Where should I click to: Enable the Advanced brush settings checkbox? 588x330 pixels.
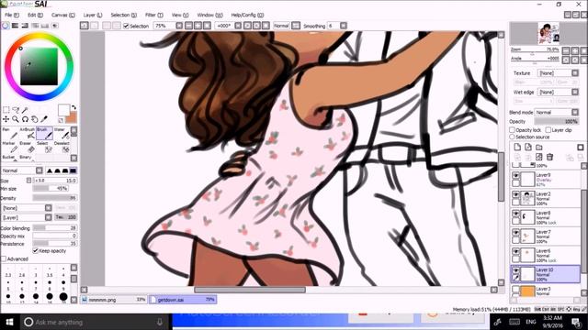[4, 258]
